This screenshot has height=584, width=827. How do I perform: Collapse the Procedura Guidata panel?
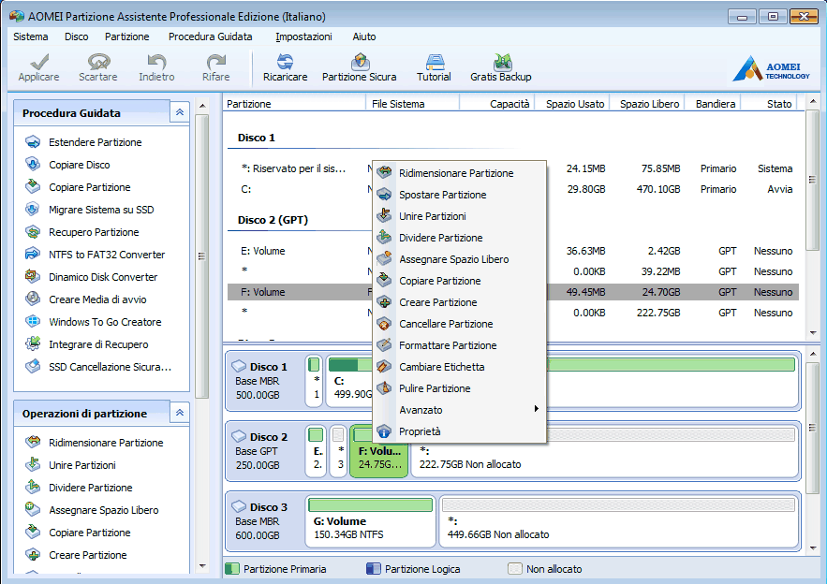click(x=179, y=112)
